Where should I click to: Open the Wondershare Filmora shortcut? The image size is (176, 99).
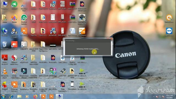click(24, 73)
